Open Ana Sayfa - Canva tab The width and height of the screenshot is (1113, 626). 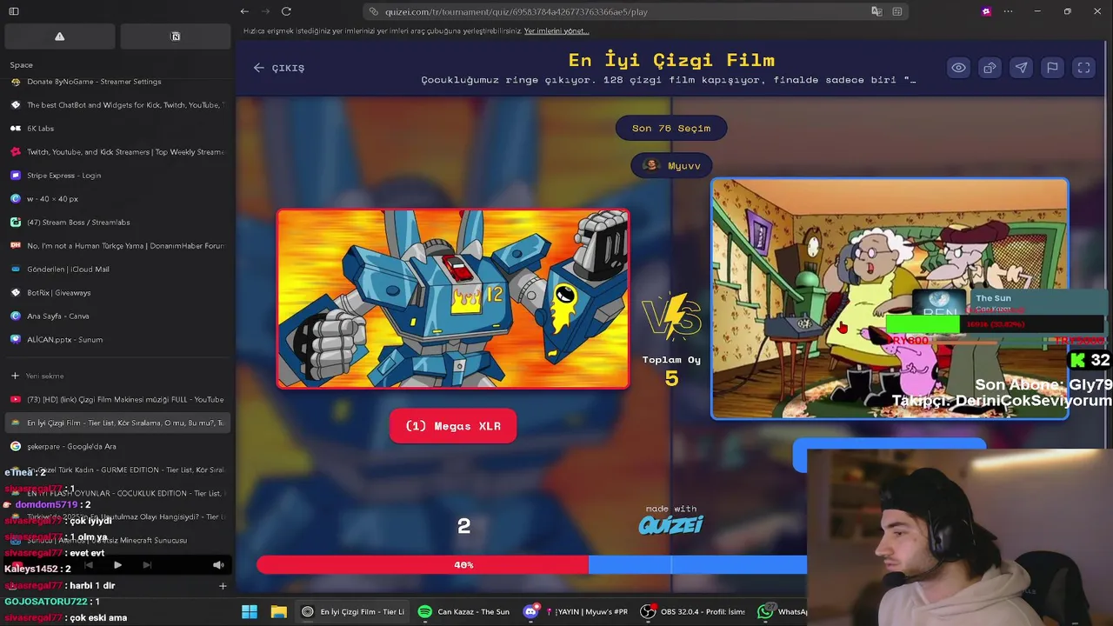coord(117,316)
